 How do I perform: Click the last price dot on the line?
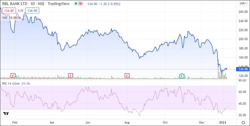[x=226, y=69]
